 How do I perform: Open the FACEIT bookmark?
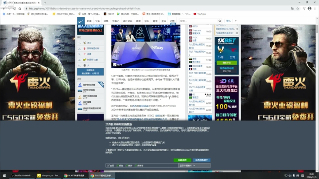[x=109, y=14]
